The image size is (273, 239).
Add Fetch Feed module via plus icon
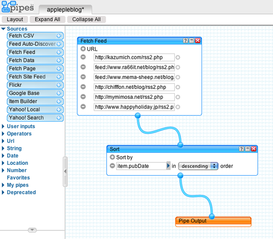pos(59,52)
